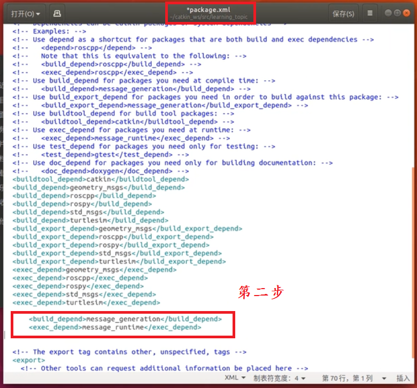
Task: Click 'Use test_depend for packages' comment
Action: click(x=144, y=147)
